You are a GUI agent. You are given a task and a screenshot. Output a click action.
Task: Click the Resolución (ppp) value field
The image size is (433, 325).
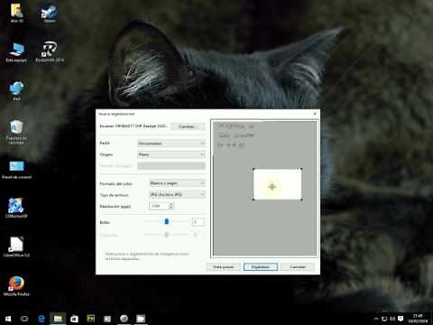pos(159,206)
